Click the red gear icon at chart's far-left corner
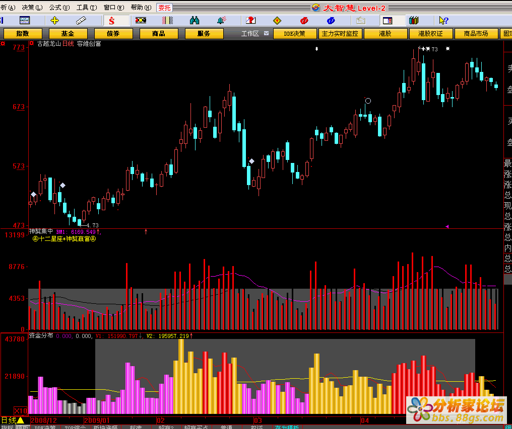 point(3,43)
